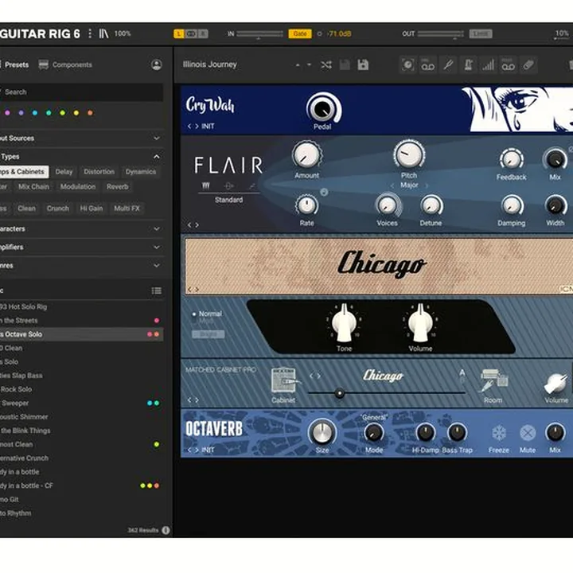Open the Global FX toolbar icon
The width and height of the screenshot is (573, 573).
(x=407, y=65)
